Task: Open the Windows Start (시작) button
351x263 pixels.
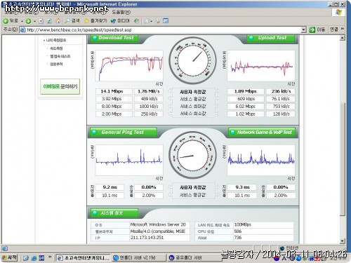Action: click(9, 257)
